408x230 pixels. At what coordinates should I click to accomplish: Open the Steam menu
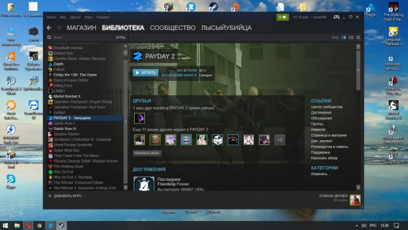pos(51,17)
